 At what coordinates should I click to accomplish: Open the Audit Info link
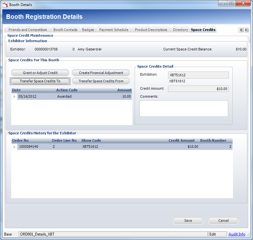[x=237, y=234]
